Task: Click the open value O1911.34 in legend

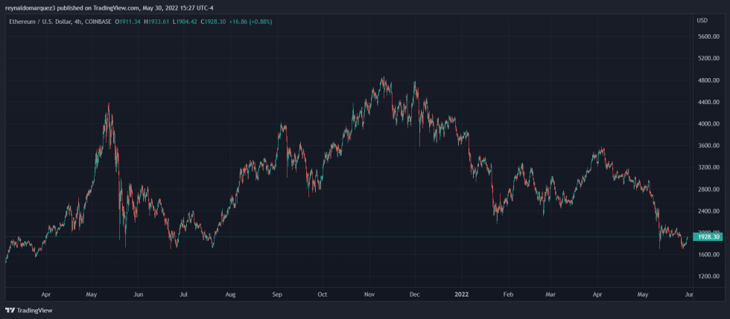Action: 128,22
